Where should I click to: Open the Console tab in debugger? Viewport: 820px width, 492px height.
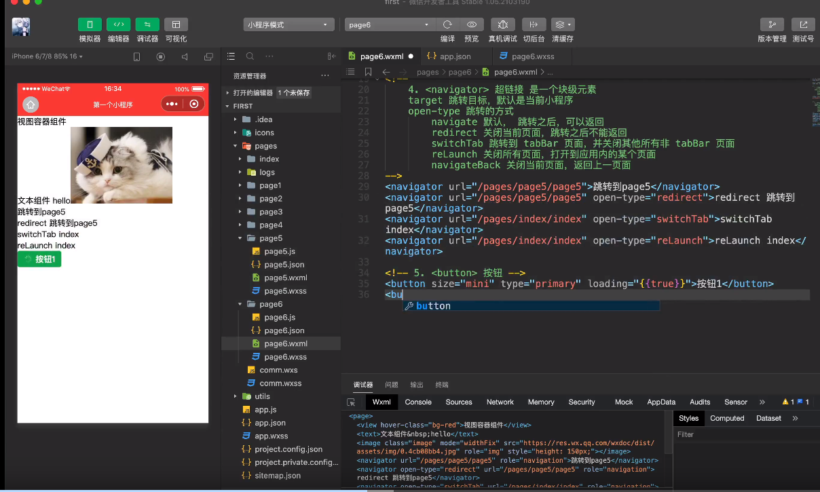pyautogui.click(x=418, y=402)
